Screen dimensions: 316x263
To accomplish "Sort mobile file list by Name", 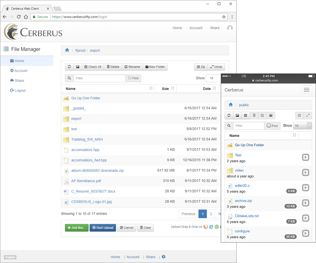I will pyautogui.click(x=262, y=136).
